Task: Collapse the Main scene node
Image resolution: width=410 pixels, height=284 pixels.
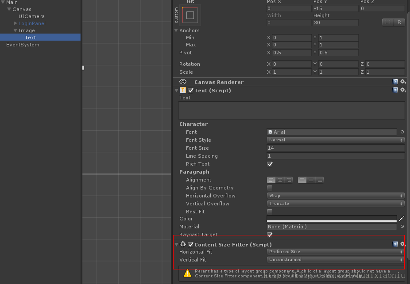Action: [x=3, y=2]
